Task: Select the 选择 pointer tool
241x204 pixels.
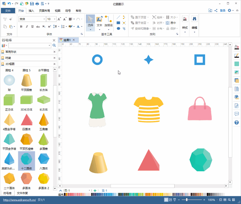Action: (90, 23)
